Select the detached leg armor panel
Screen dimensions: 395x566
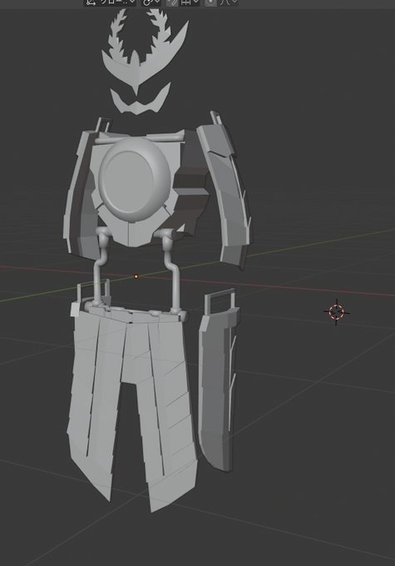[x=218, y=383]
